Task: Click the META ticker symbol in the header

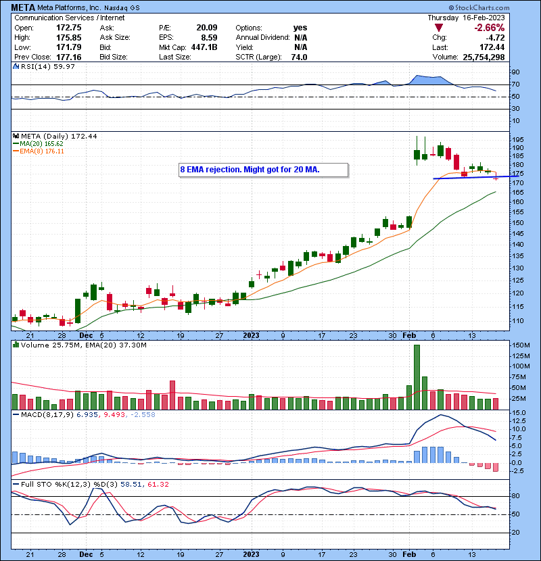Action: point(23,7)
